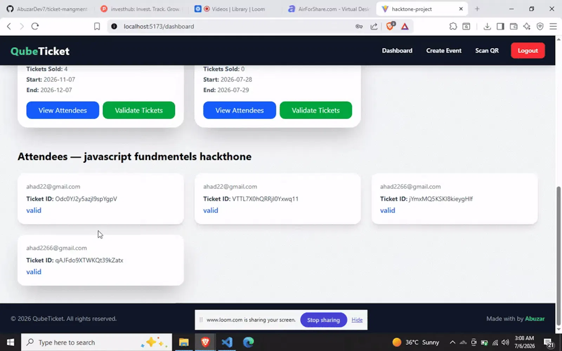Open the Brave Rewards triangle icon
Viewport: 562px width, 351px height.
(x=405, y=26)
